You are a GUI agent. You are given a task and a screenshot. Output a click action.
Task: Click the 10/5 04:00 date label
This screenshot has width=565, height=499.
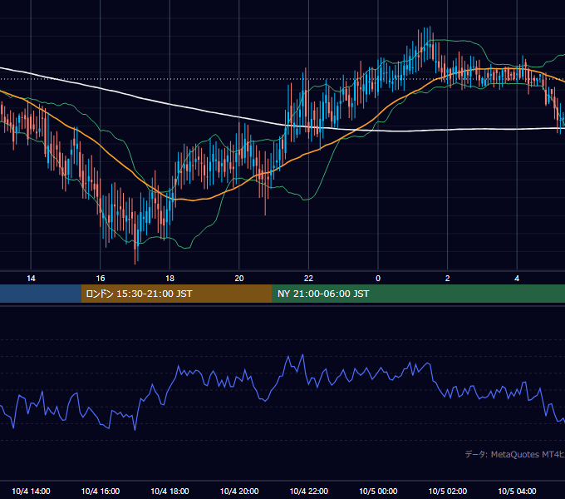coord(517,491)
